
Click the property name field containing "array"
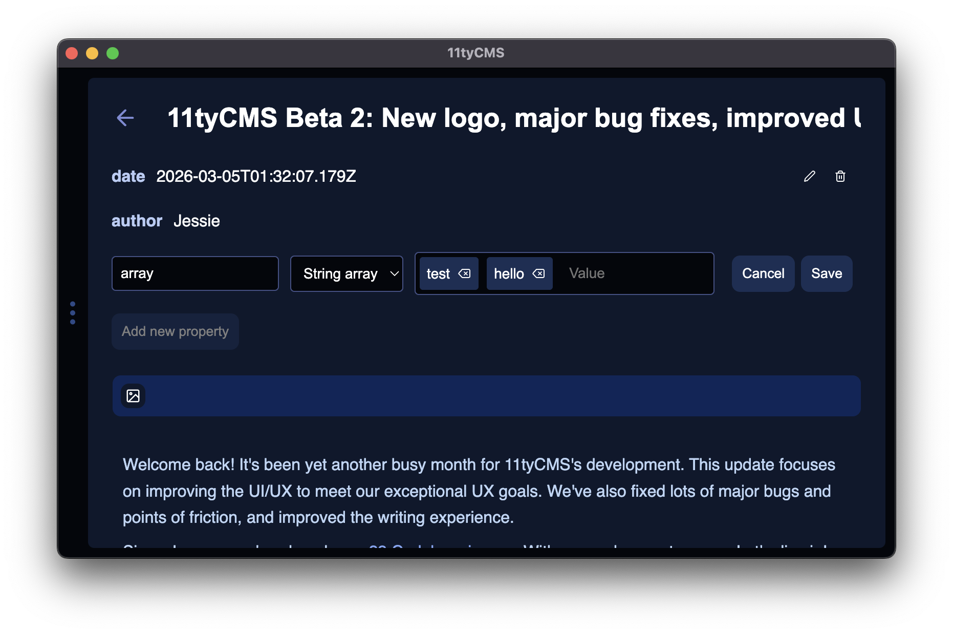point(195,273)
